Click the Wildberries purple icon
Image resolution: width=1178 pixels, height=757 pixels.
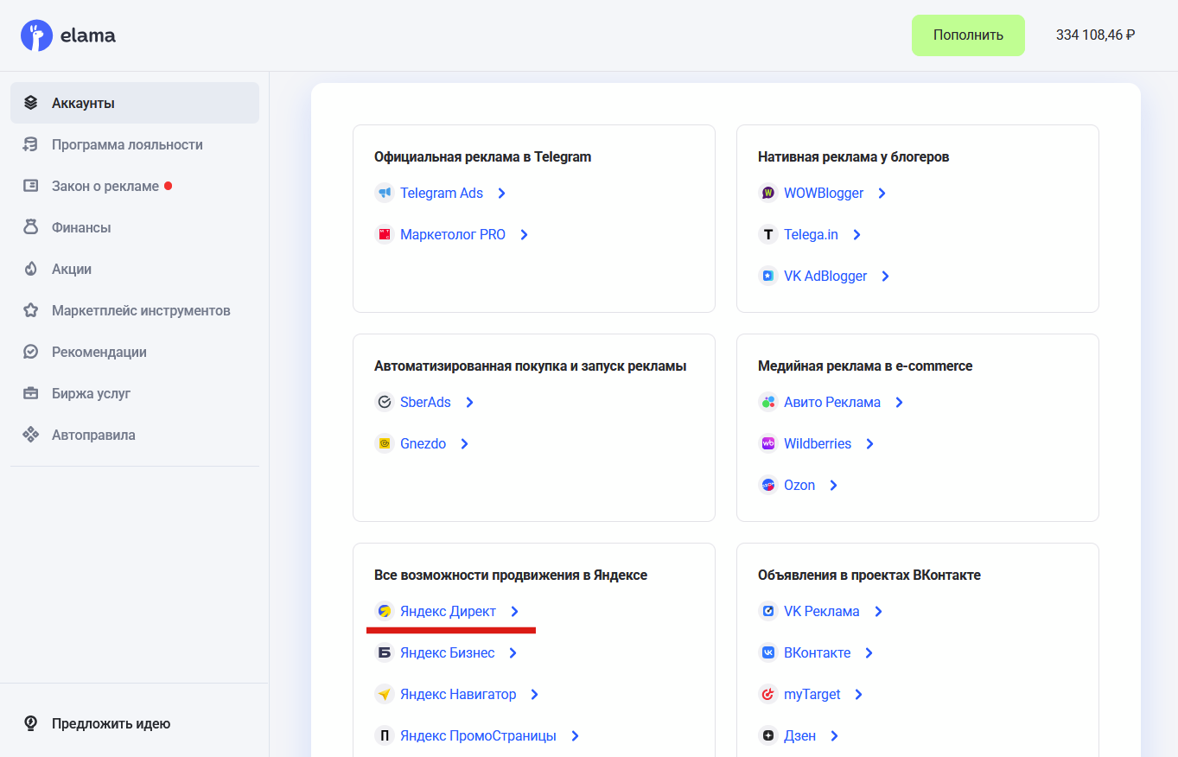[x=767, y=443]
